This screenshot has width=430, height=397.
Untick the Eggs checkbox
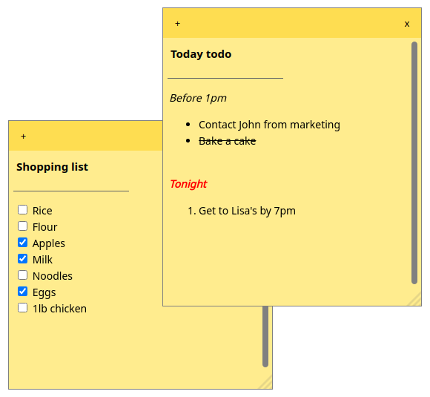tap(22, 292)
